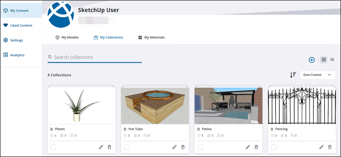Click the search magnifier icon
The image size is (341, 157).
pos(50,57)
